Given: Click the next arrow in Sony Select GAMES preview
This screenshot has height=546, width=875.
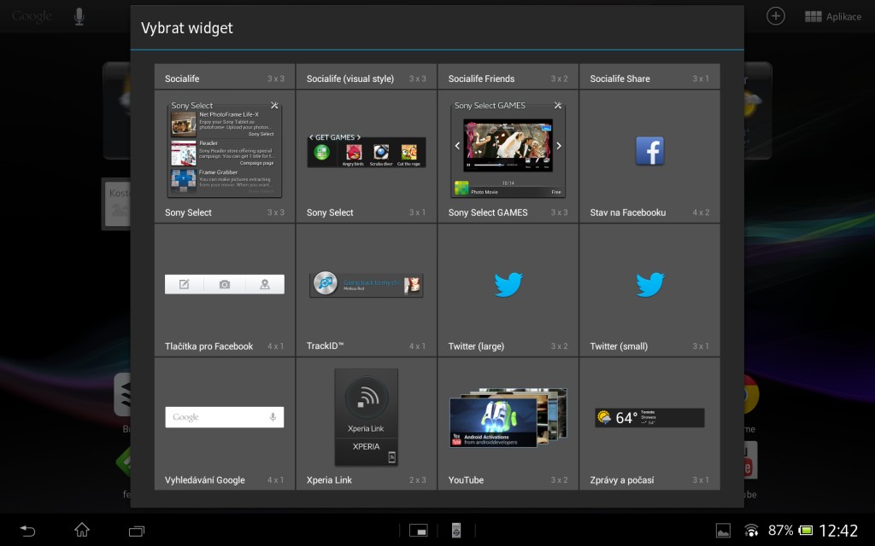Looking at the screenshot, I should tap(559, 145).
